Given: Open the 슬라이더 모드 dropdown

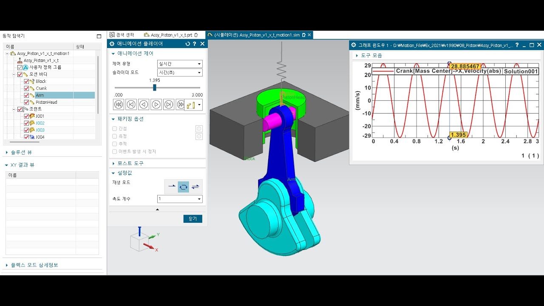Looking at the screenshot, I should click(180, 72).
